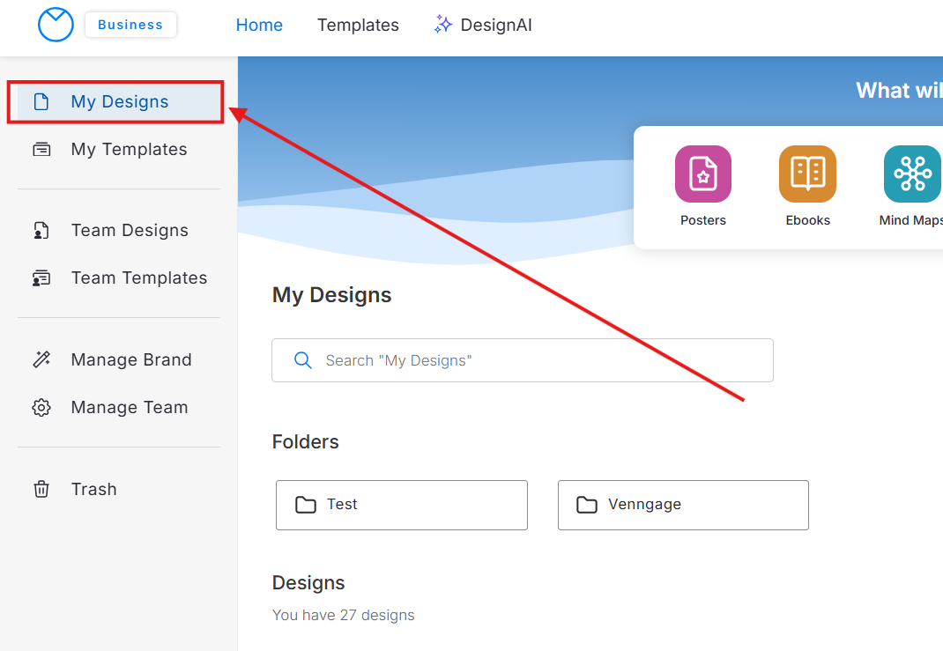Open the Test folder
The width and height of the screenshot is (943, 651).
pos(401,505)
